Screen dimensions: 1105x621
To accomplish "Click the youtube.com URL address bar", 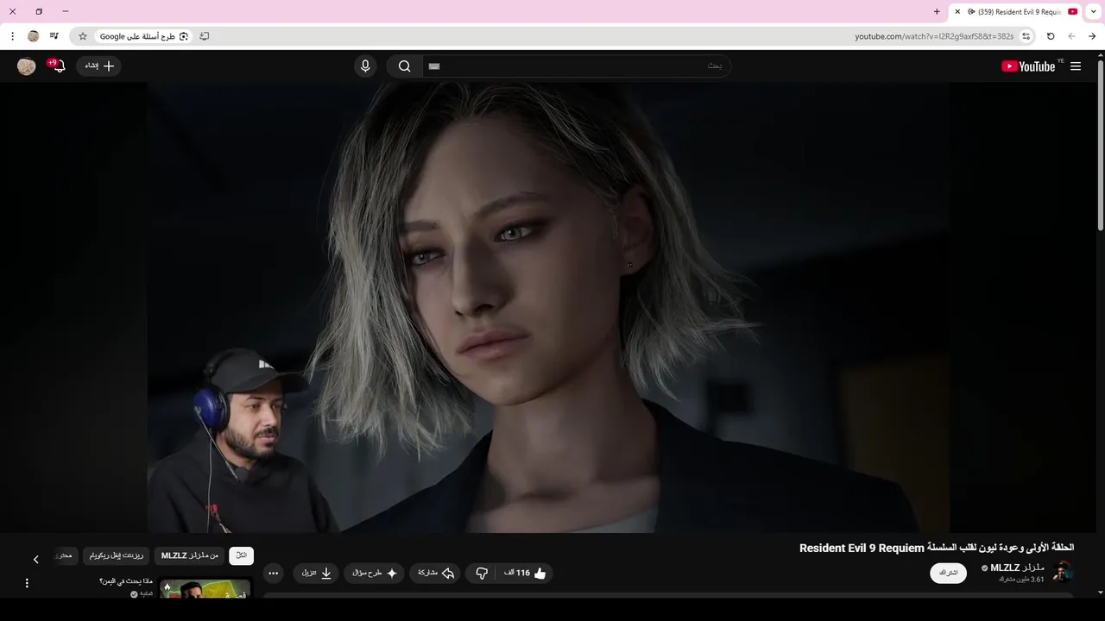I will [934, 36].
